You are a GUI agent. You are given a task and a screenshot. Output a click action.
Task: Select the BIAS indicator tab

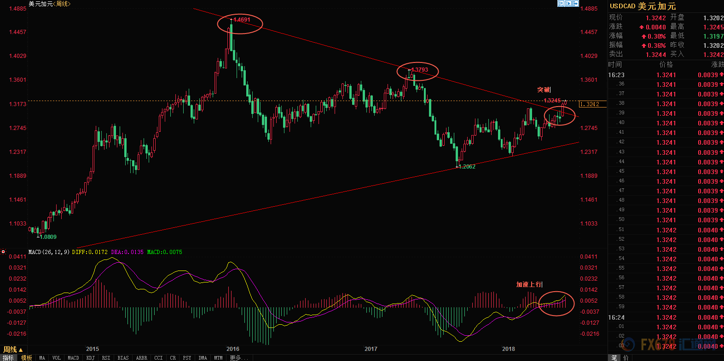[123, 358]
